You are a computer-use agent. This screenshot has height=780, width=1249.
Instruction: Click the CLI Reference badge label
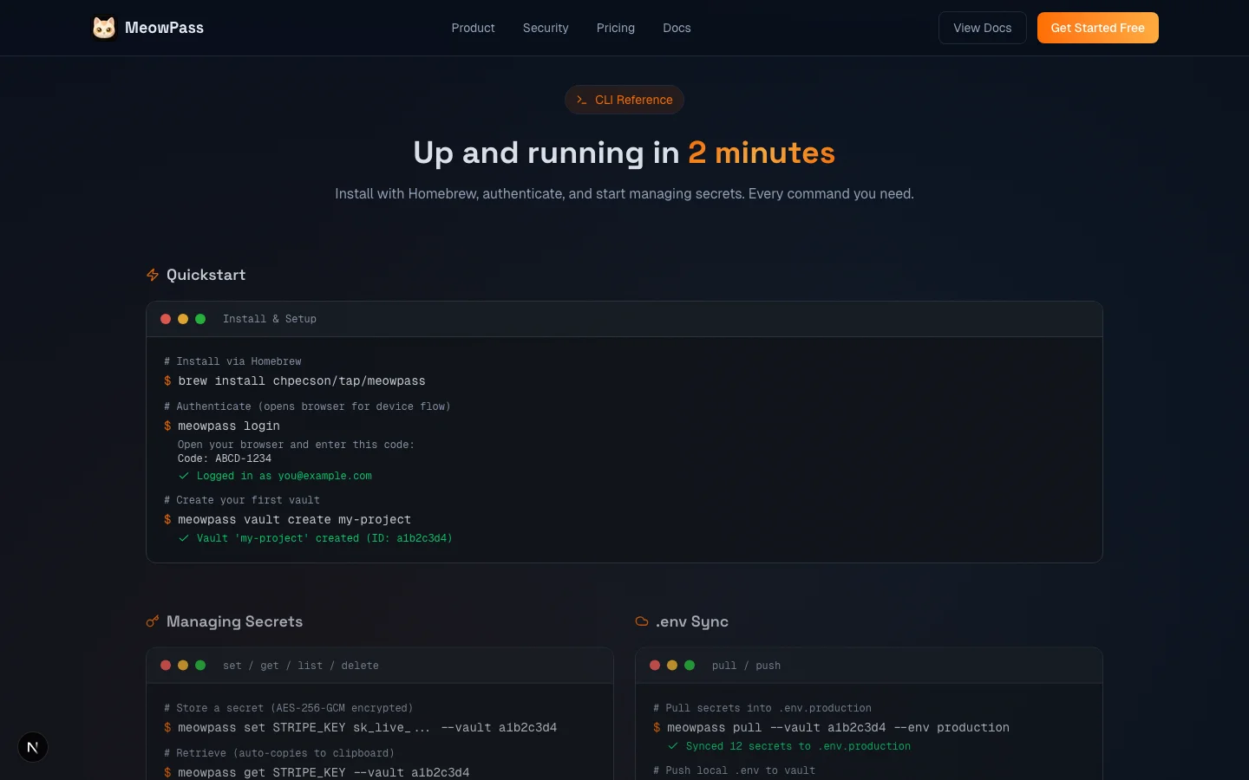pyautogui.click(x=634, y=100)
